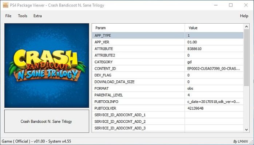Open the Help menu
Screen dimensions: 254x145
click(x=244, y=16)
